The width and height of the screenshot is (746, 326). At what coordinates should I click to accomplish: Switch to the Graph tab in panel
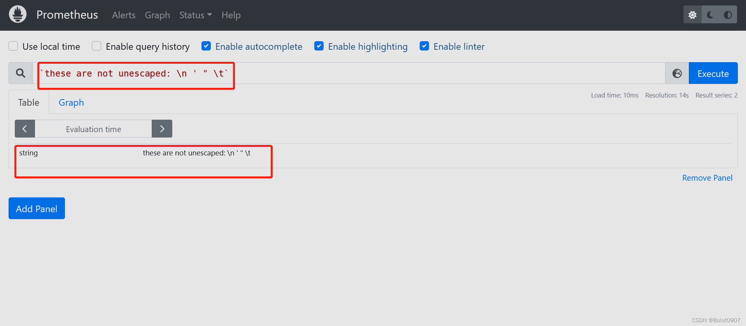pyautogui.click(x=71, y=103)
